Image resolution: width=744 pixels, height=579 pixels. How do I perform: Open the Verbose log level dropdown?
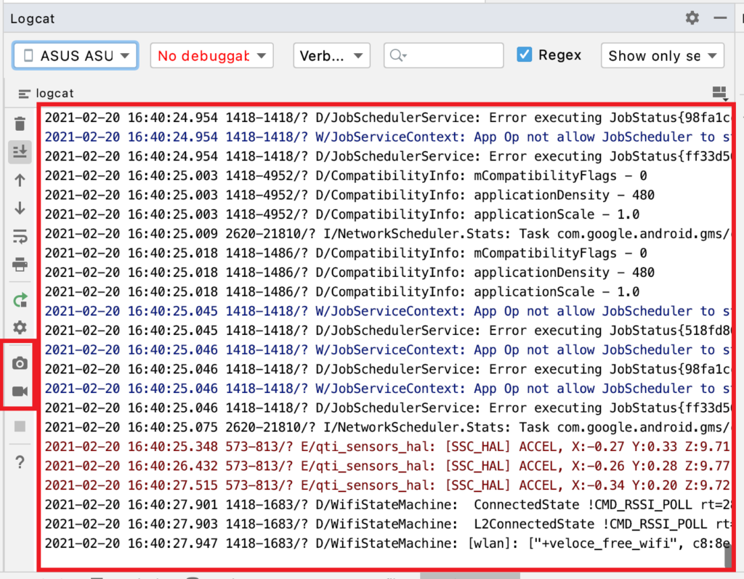[x=331, y=55]
